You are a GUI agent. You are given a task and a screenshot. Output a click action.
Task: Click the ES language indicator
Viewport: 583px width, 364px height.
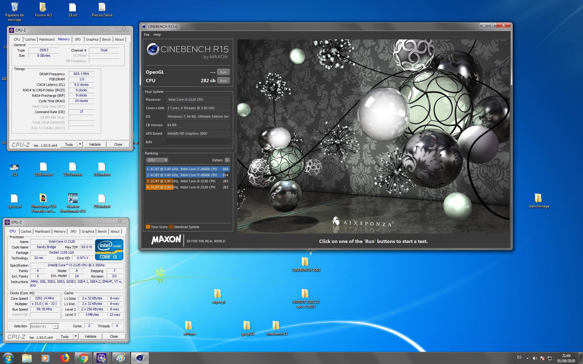(519, 357)
